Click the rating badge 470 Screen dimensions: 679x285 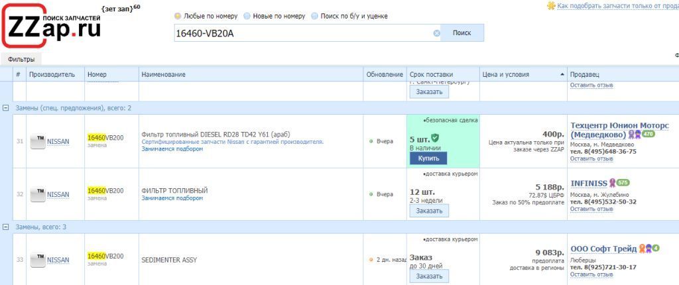(x=648, y=135)
